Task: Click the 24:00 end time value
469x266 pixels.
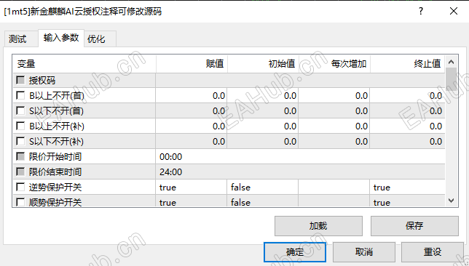Action: 300,172
